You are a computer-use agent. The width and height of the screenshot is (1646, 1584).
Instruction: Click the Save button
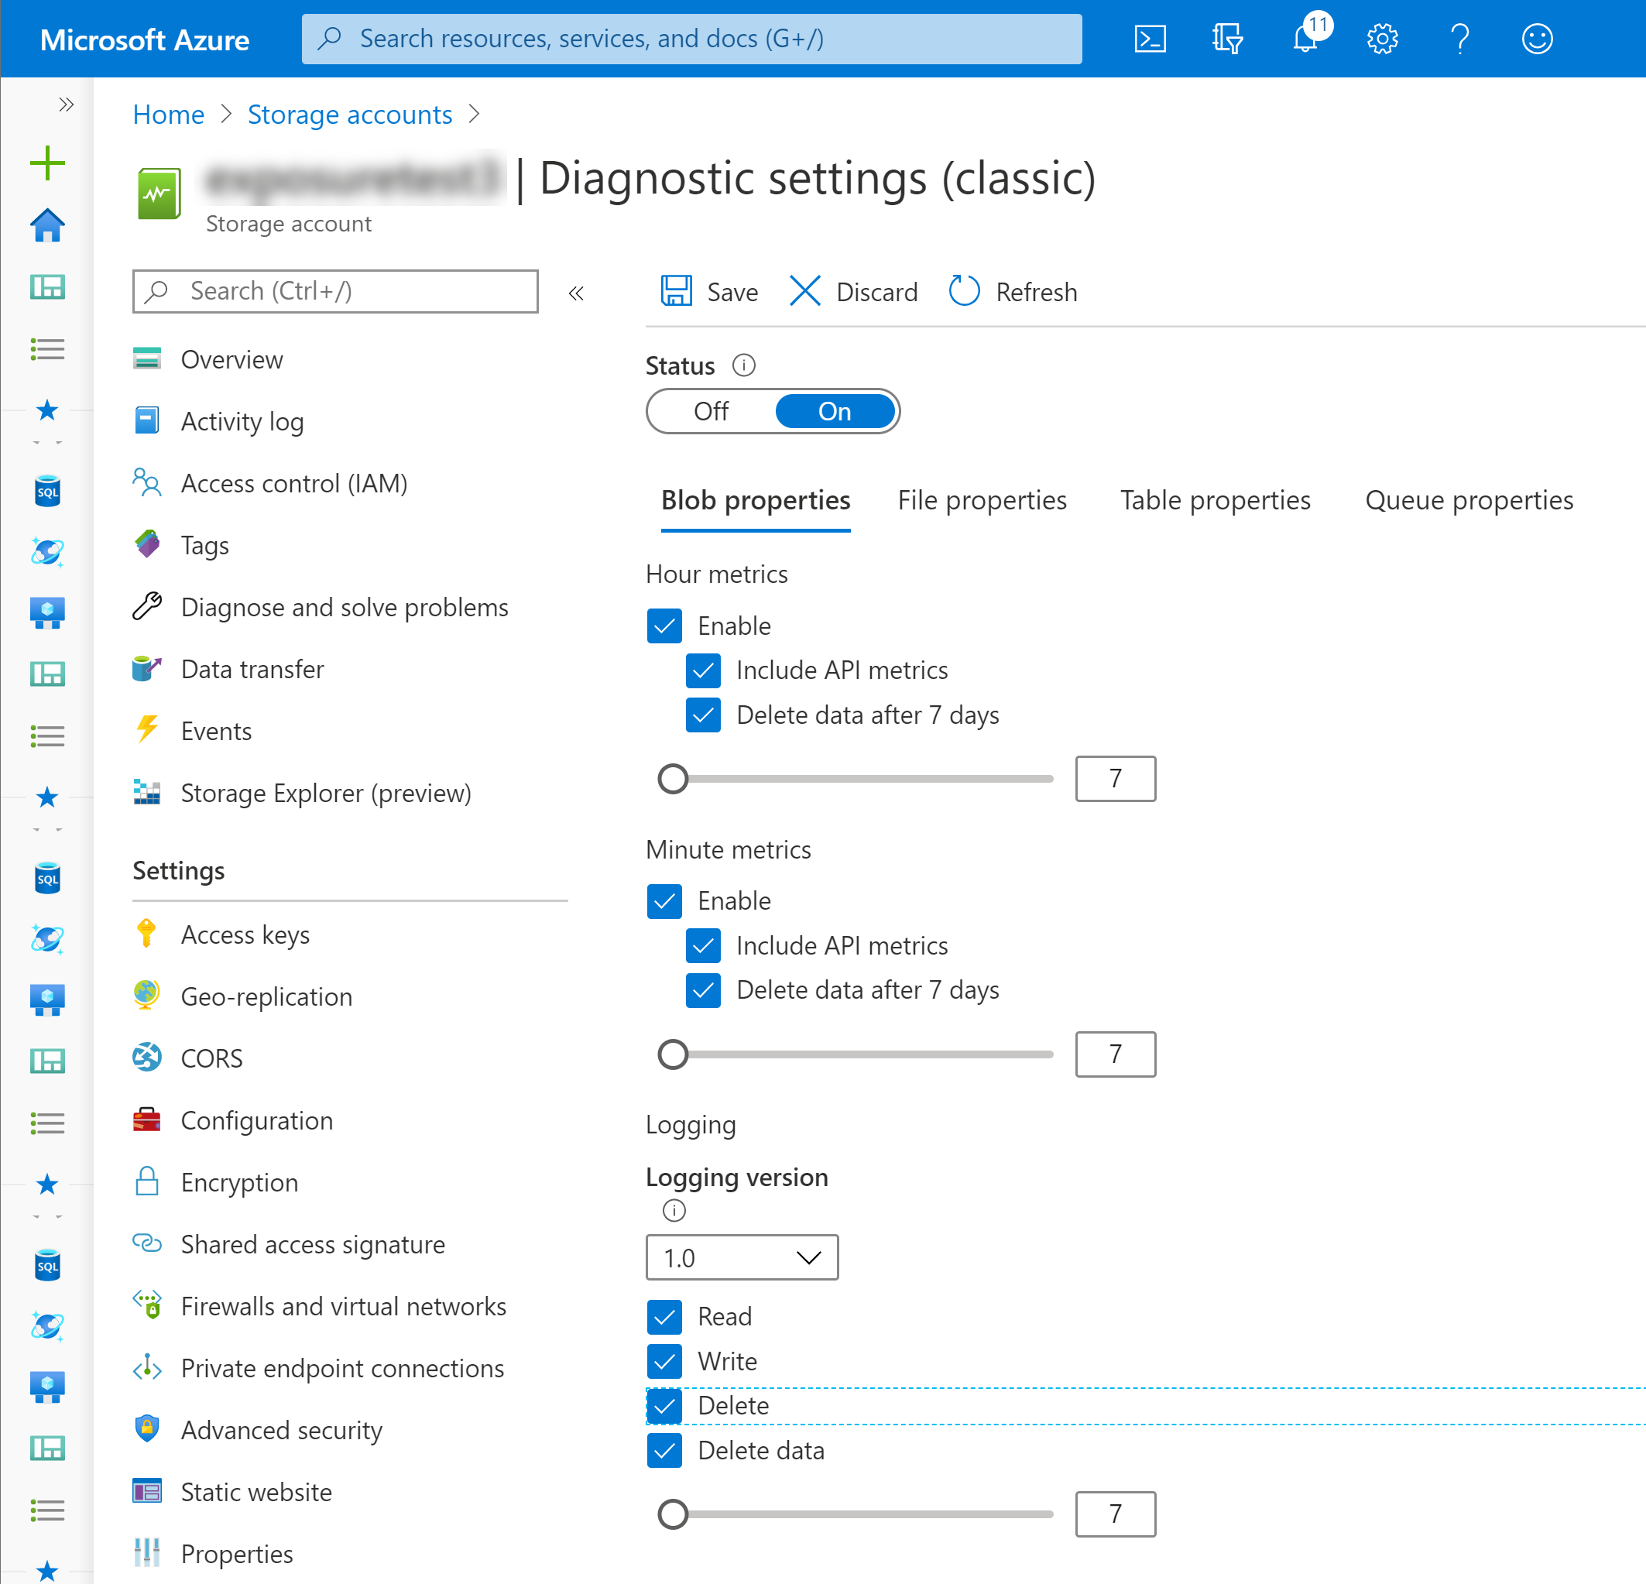coord(710,291)
